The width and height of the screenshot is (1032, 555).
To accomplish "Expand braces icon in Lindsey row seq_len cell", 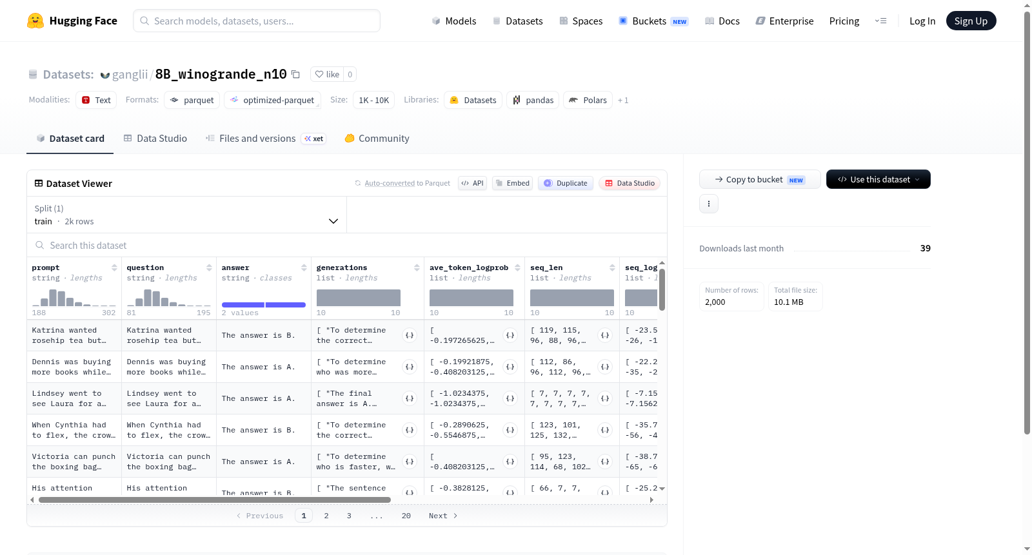I will (x=605, y=398).
